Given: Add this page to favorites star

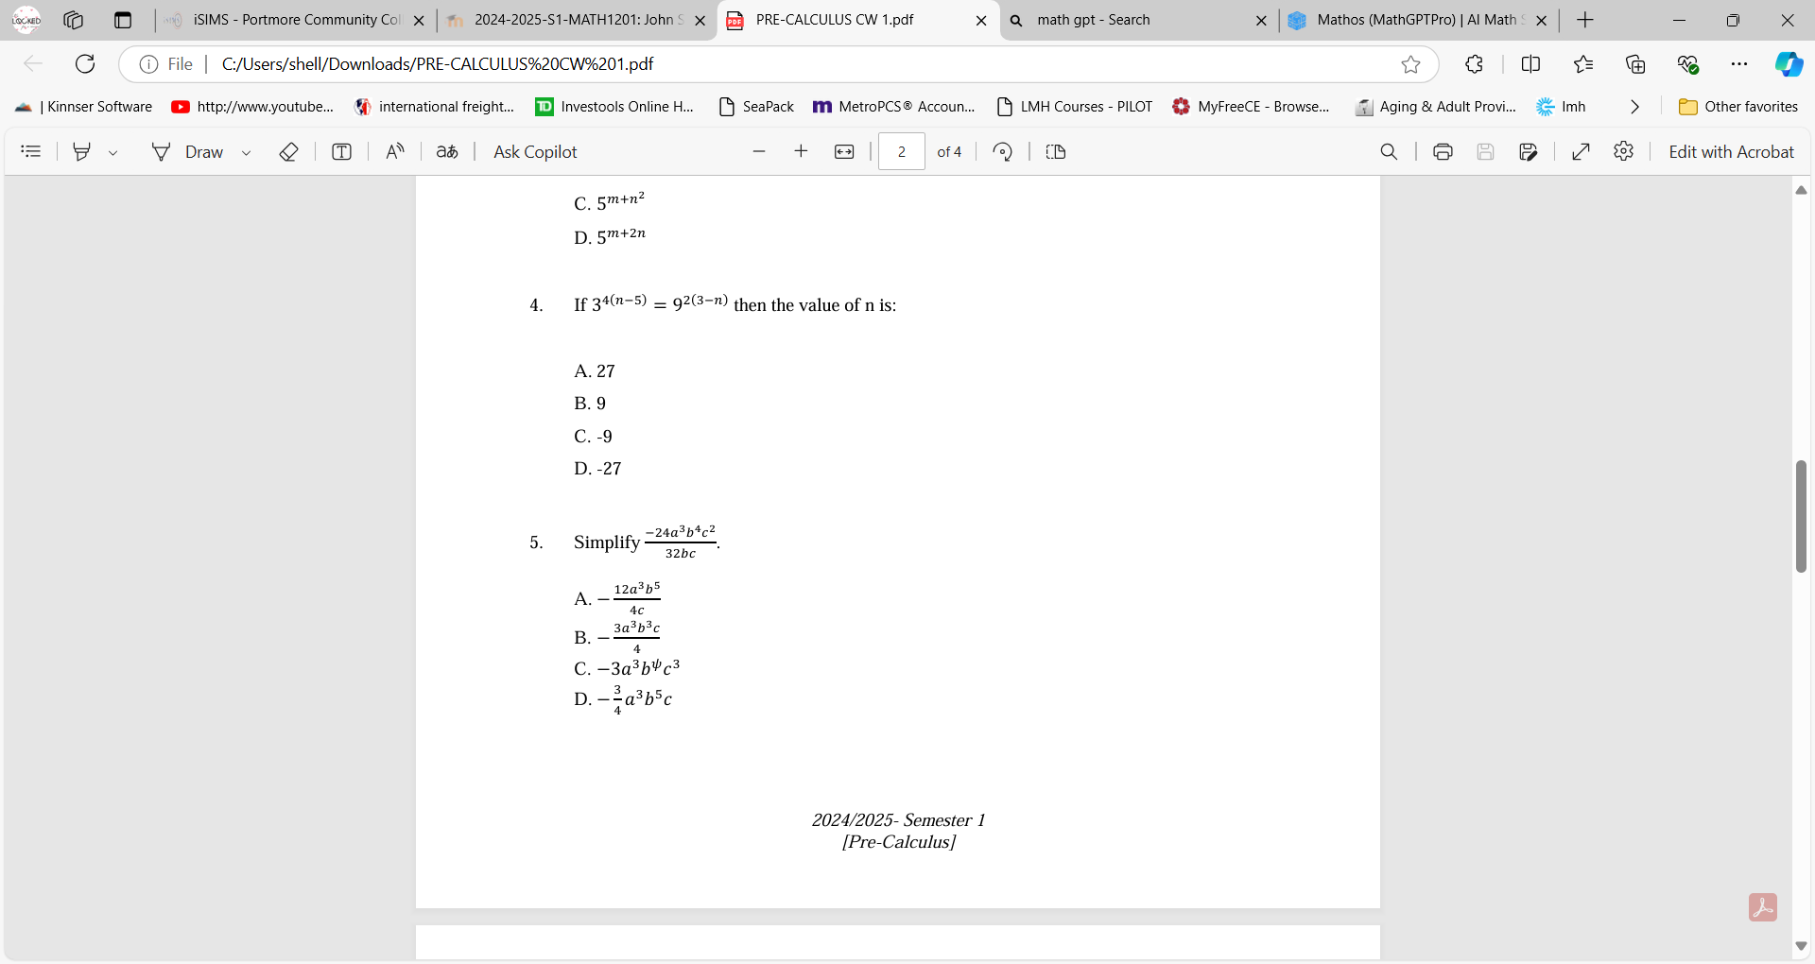Looking at the screenshot, I should click(x=1410, y=64).
